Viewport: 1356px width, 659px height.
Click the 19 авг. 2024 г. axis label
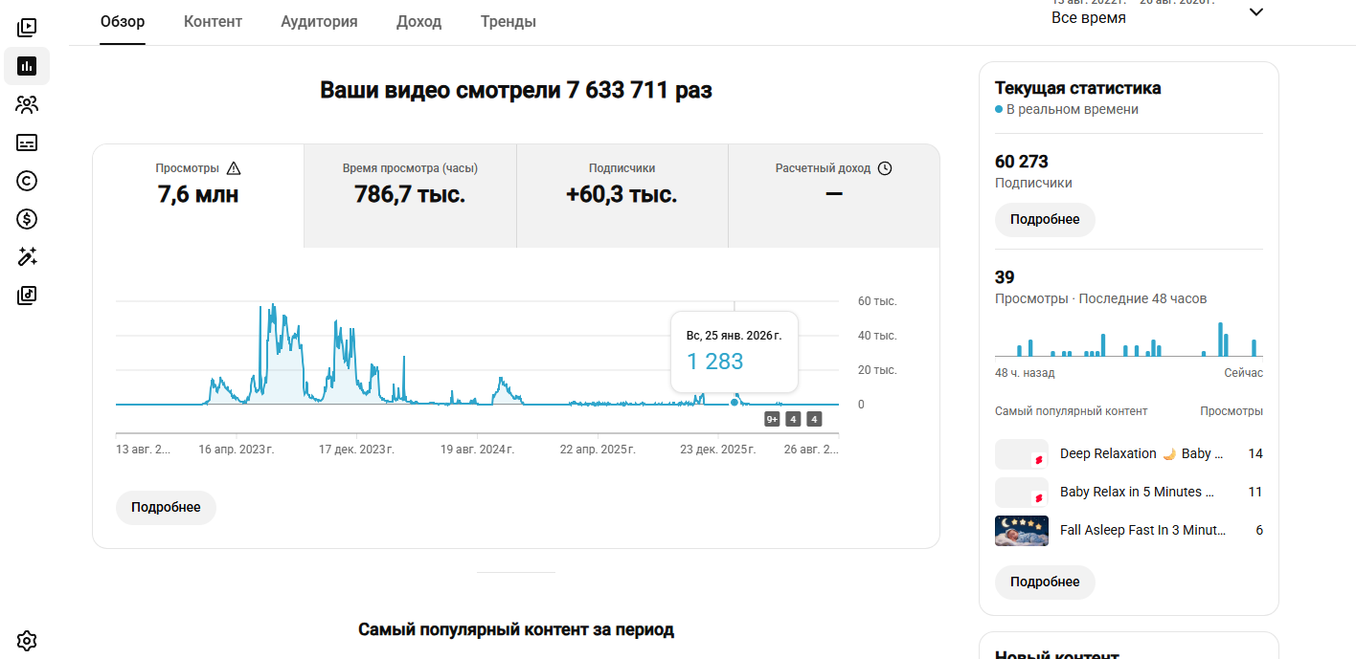point(478,449)
